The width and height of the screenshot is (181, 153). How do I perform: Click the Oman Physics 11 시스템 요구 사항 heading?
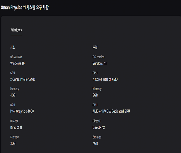click(25, 8)
